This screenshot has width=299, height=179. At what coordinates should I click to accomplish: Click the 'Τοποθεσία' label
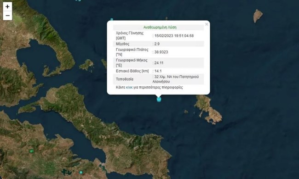(x=125, y=79)
